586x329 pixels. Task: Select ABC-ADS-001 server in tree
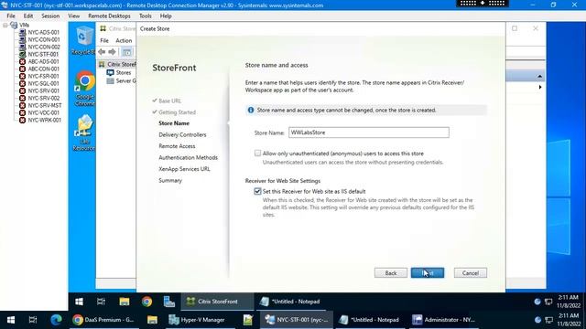(x=43, y=61)
